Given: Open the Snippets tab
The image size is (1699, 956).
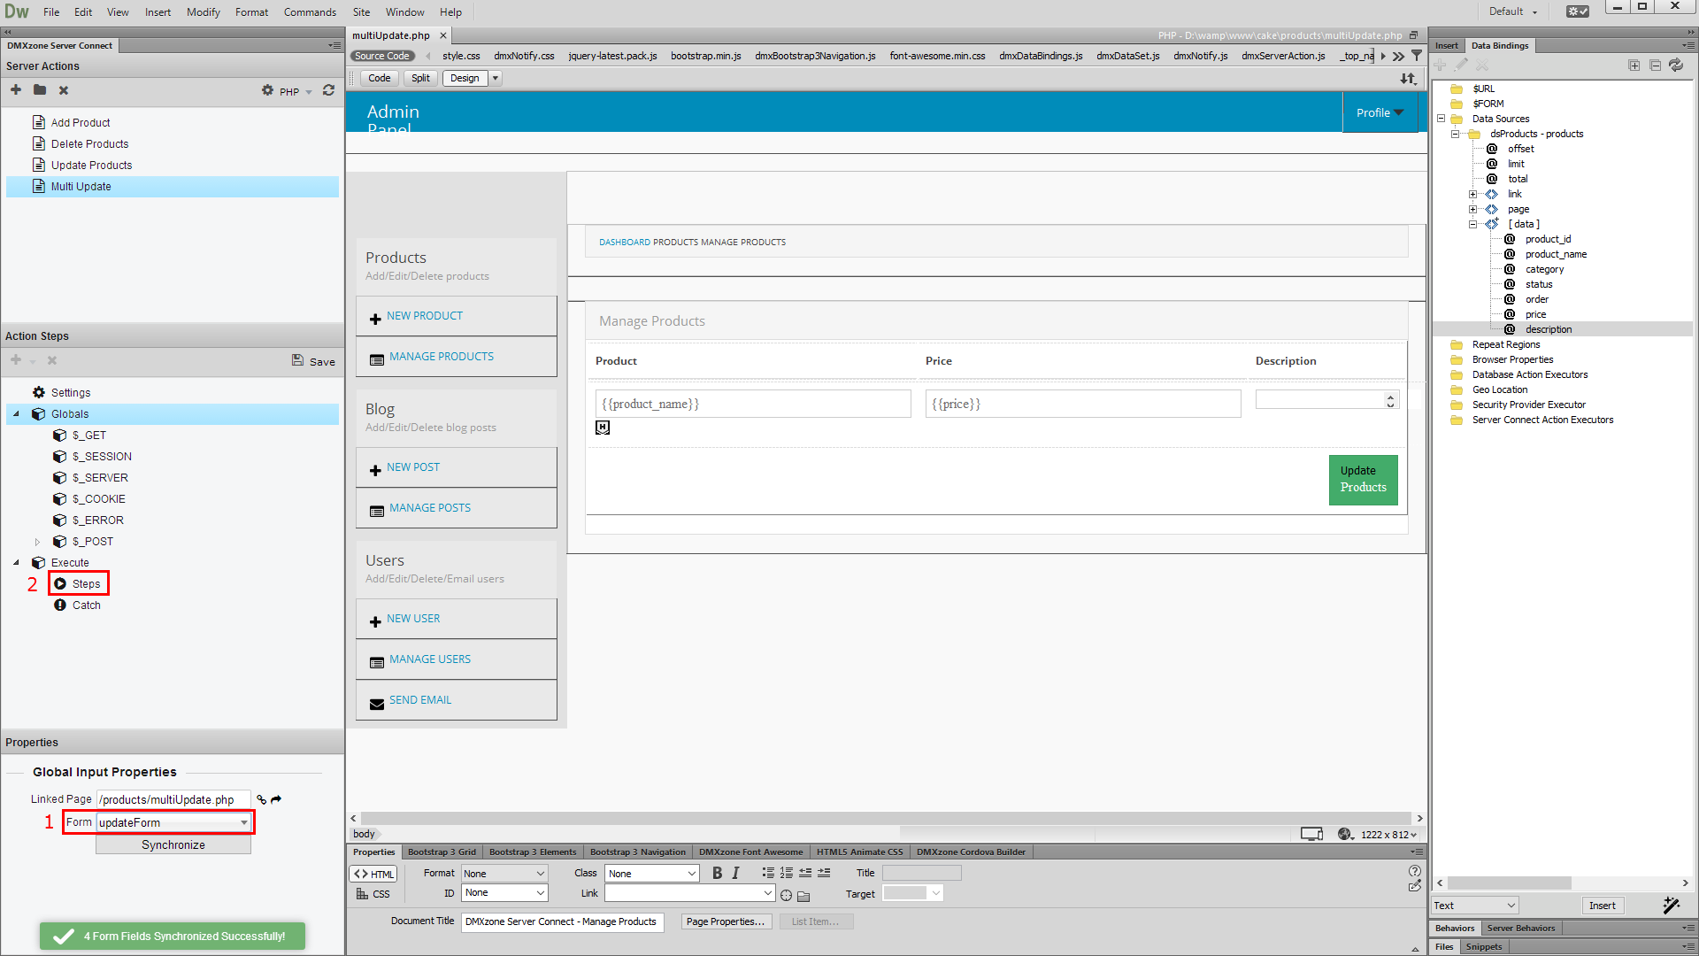Looking at the screenshot, I should [1484, 946].
